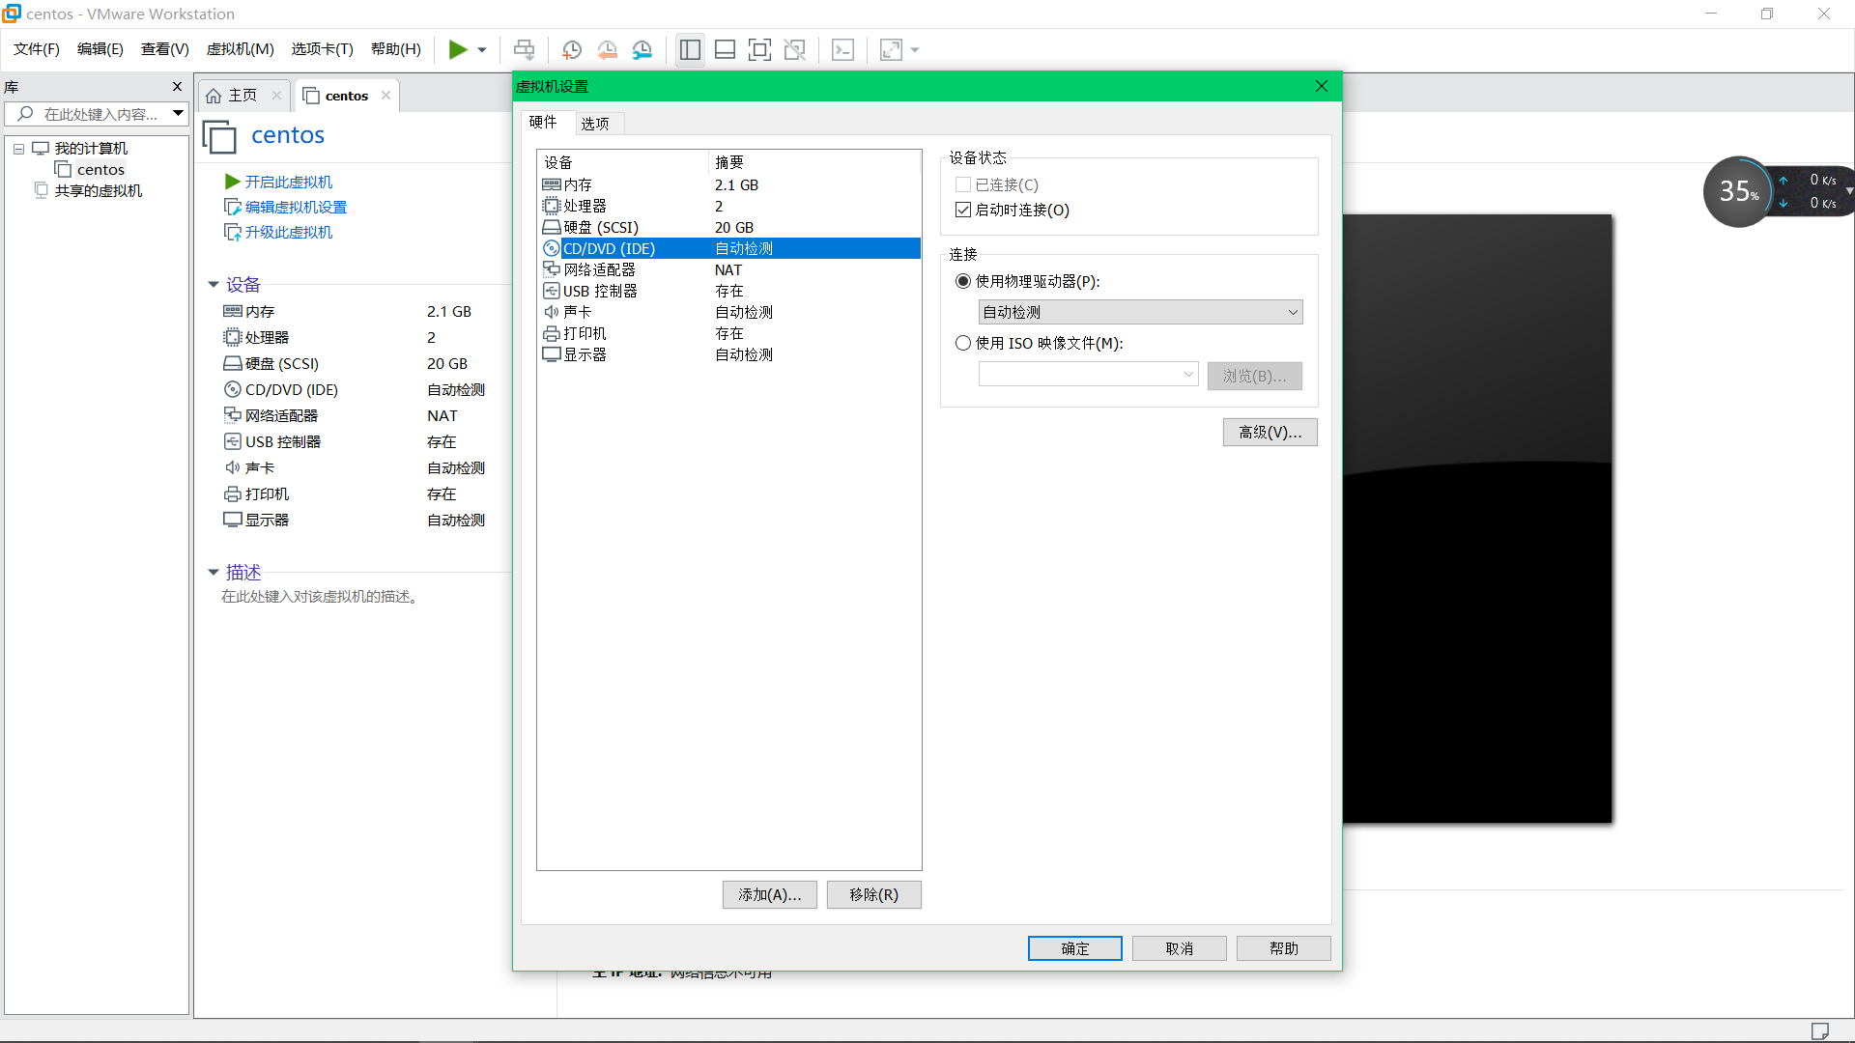Screen dimensions: 1855x1043
Task: Close the centos tab
Action: (x=385, y=95)
